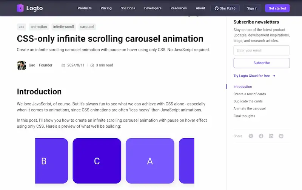The width and height of the screenshot is (302, 190).
Task: Select the infinite-scroll tag
Action: coord(63,27)
